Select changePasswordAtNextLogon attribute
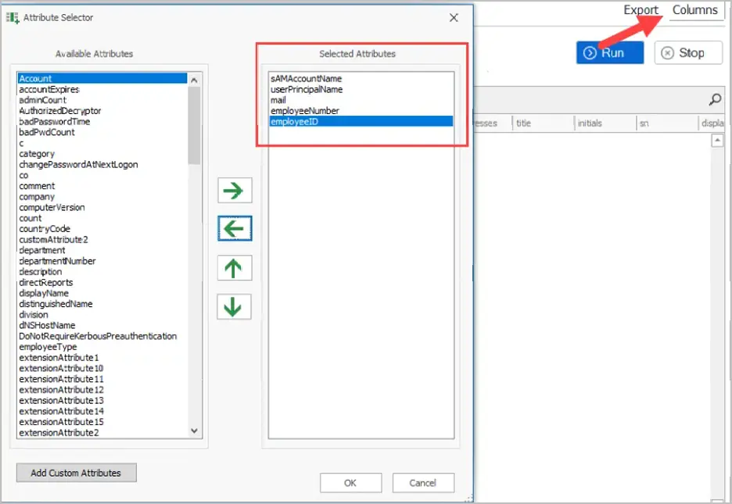Viewport: 732px width, 504px height. coord(78,164)
